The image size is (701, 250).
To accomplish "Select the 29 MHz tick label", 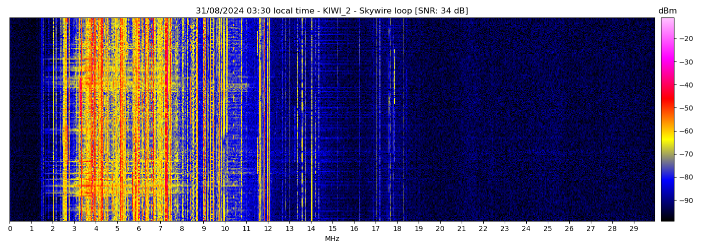I will pos(634,229).
